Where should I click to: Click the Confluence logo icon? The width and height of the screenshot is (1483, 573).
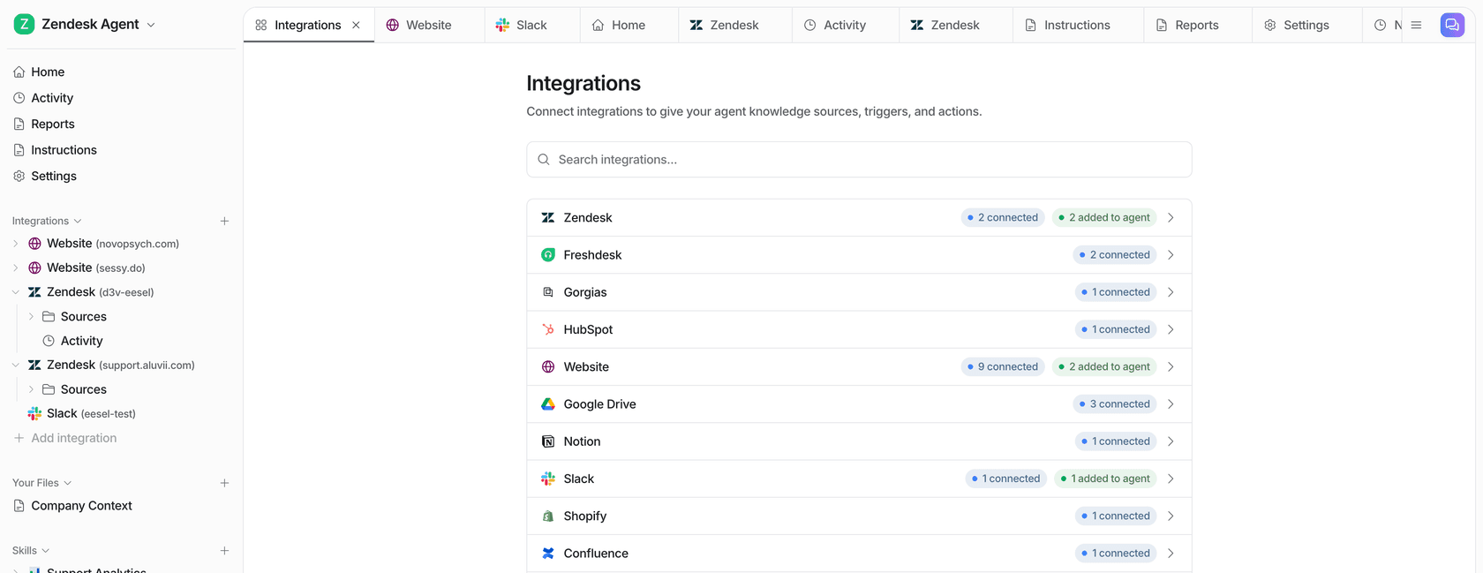(548, 554)
